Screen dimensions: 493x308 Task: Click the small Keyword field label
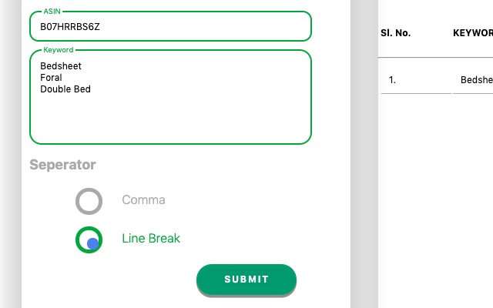[x=58, y=50]
